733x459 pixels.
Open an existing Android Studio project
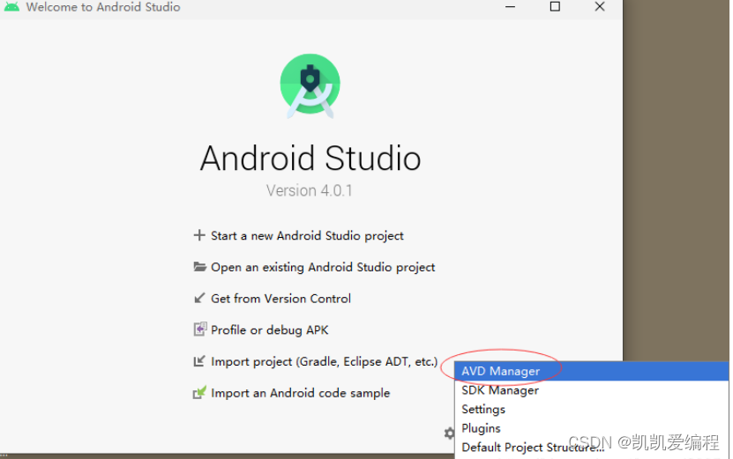[x=323, y=267]
